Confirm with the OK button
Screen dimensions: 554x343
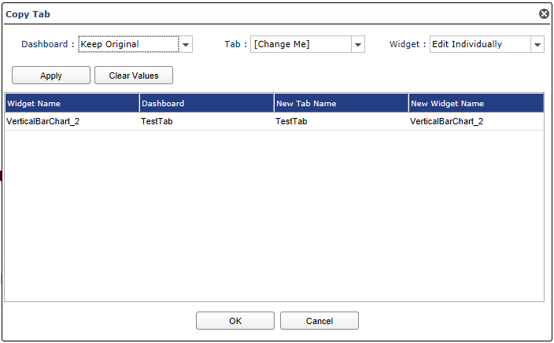(x=235, y=321)
